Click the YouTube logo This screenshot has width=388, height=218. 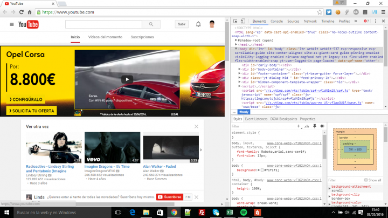coord(28,24)
